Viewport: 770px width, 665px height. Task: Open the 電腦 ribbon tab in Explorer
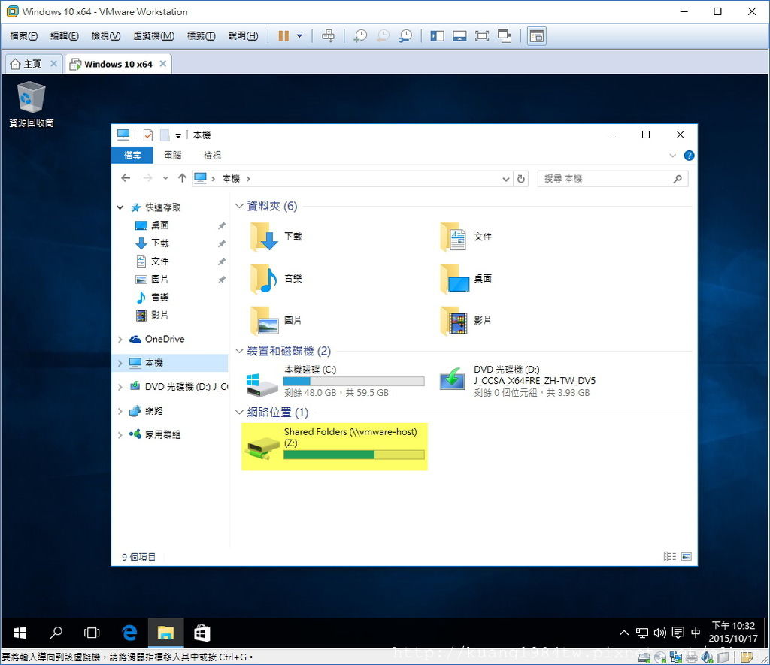[172, 155]
